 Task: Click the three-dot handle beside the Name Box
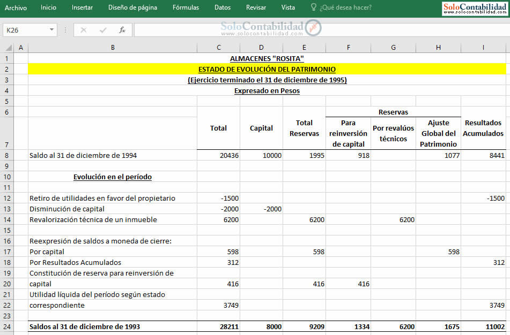pos(65,30)
